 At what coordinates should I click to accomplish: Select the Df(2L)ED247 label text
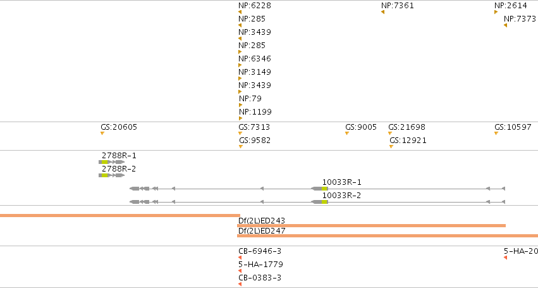coord(262,230)
